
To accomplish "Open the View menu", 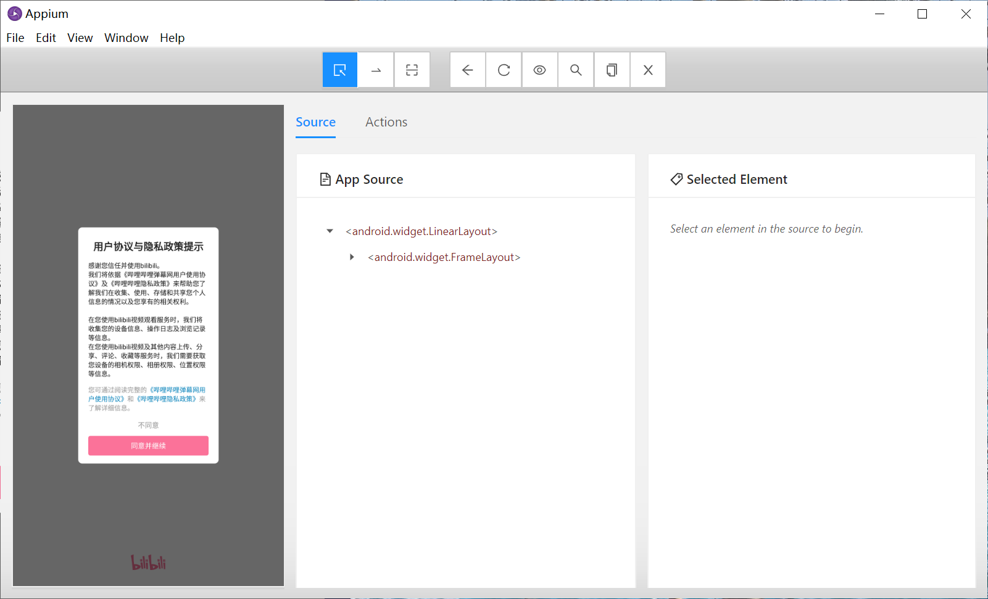I will 80,38.
